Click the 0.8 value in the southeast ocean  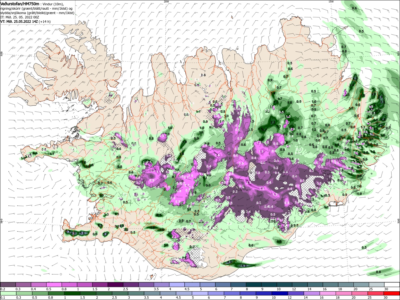[x=378, y=272]
